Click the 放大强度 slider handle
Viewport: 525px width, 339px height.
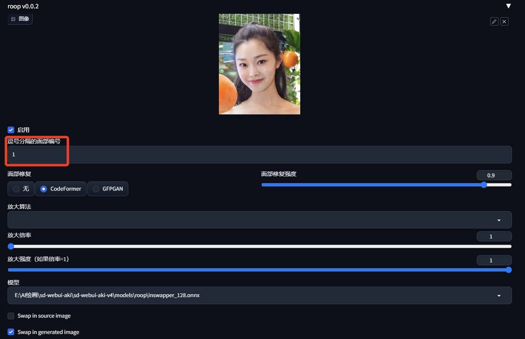coord(508,270)
